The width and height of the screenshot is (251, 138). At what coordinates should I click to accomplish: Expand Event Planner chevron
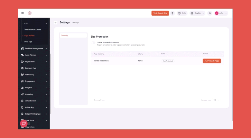46,55
